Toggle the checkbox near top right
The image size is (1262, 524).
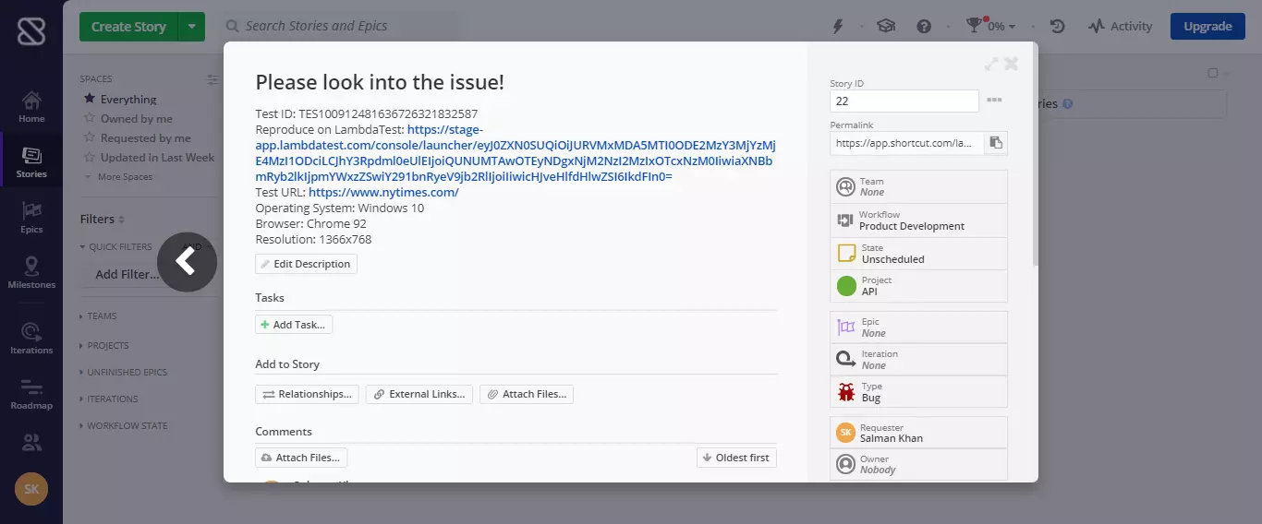click(1214, 74)
